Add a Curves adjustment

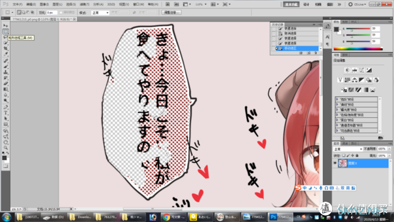pos(362,70)
